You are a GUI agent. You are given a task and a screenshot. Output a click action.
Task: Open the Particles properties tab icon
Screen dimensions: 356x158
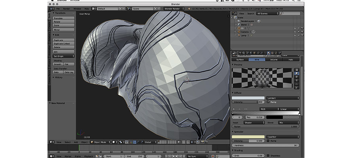point(276,53)
